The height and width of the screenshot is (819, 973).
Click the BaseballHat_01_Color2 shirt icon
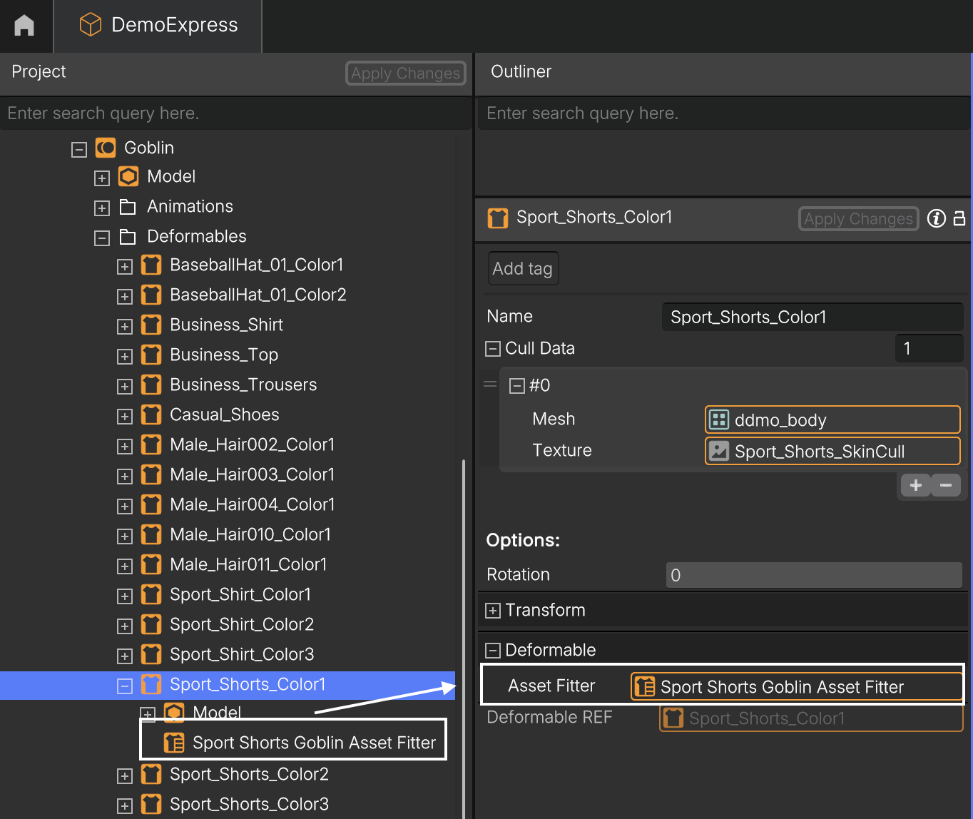[151, 295]
